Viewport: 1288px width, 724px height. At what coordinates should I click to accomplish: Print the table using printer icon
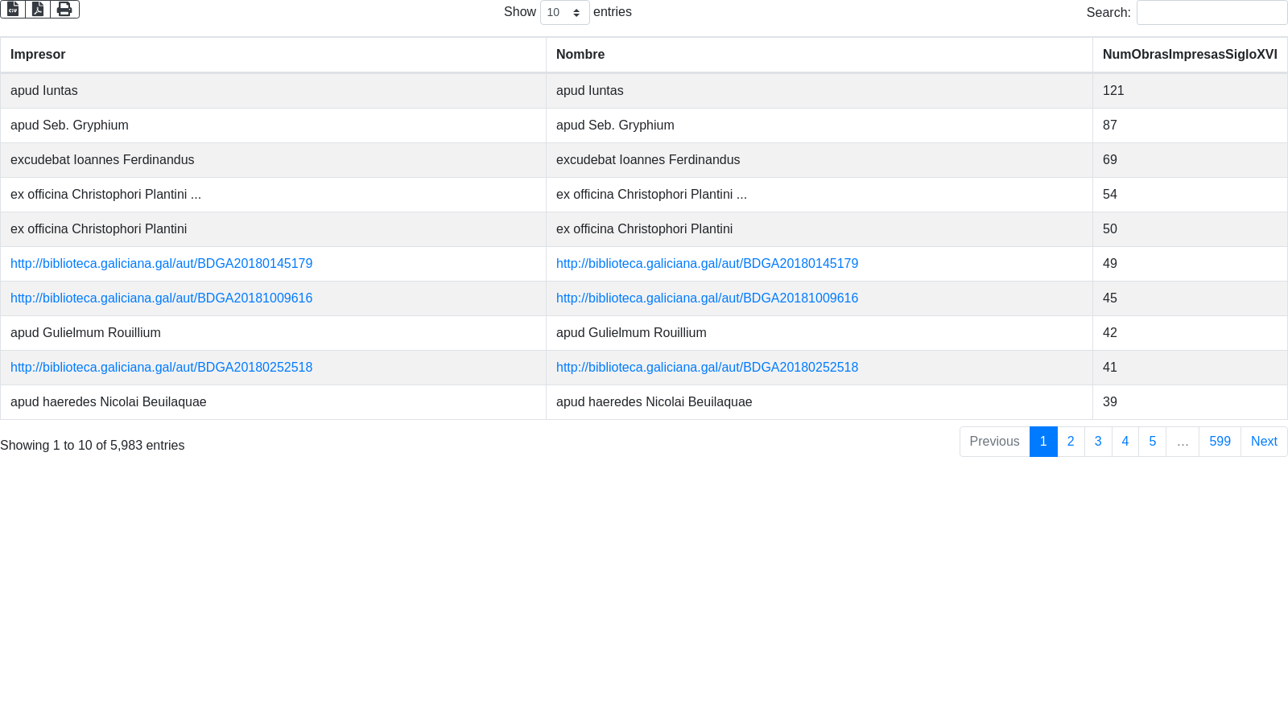[x=64, y=9]
